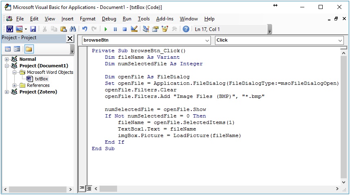This screenshot has width=350, height=195.
Task: Switch to Procedure View button
Action: tap(82, 188)
